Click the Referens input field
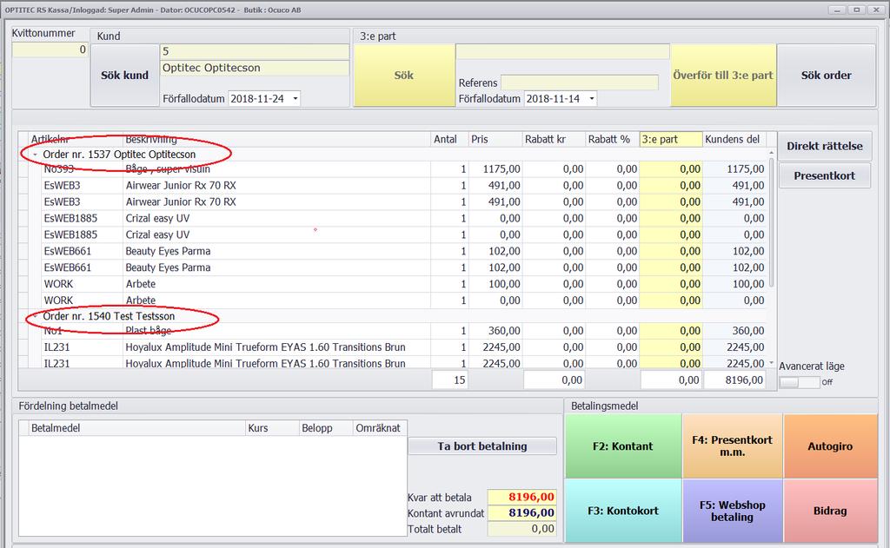This screenshot has height=548, width=890. (x=579, y=83)
